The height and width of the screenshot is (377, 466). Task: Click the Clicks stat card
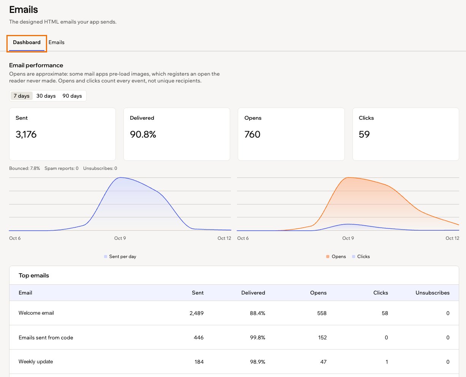[406, 134]
